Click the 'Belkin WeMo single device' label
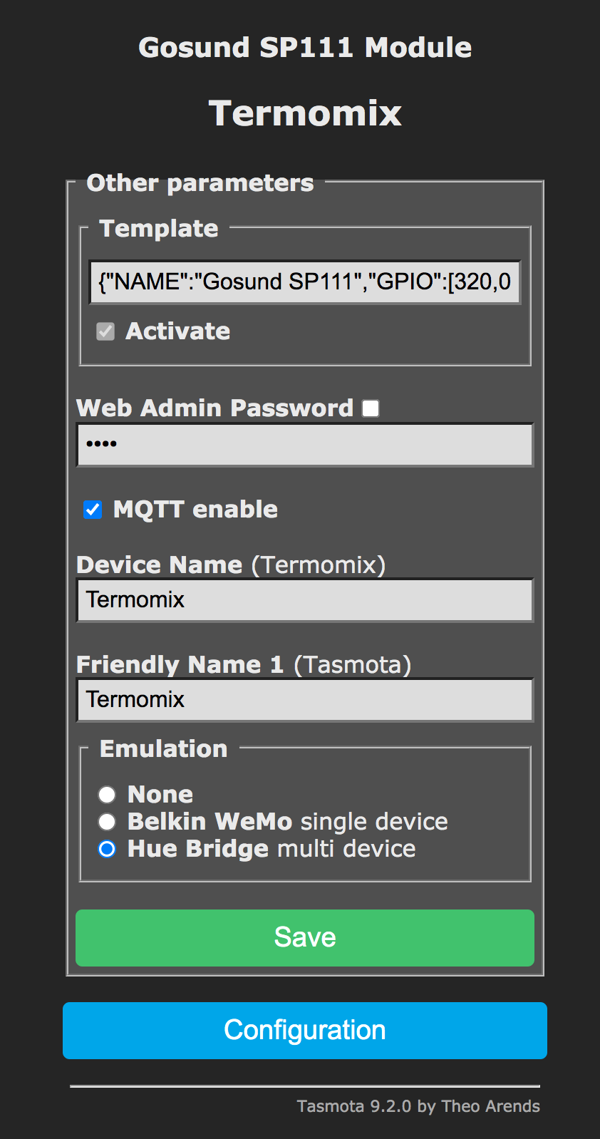This screenshot has width=600, height=1139. click(287, 822)
